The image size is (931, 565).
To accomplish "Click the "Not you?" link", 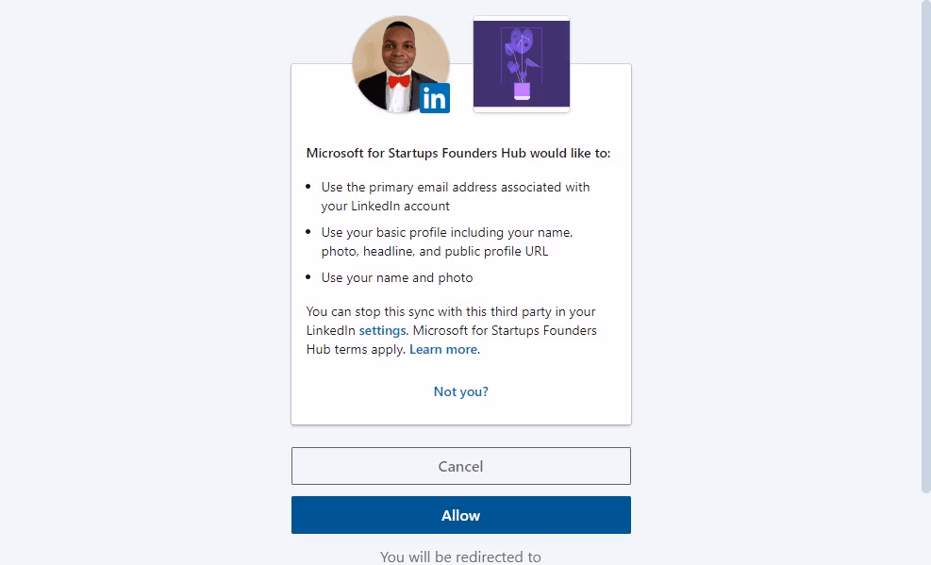I will click(461, 391).
